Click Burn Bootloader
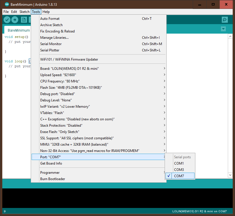The height and width of the screenshot is (216, 235). tap(99, 179)
